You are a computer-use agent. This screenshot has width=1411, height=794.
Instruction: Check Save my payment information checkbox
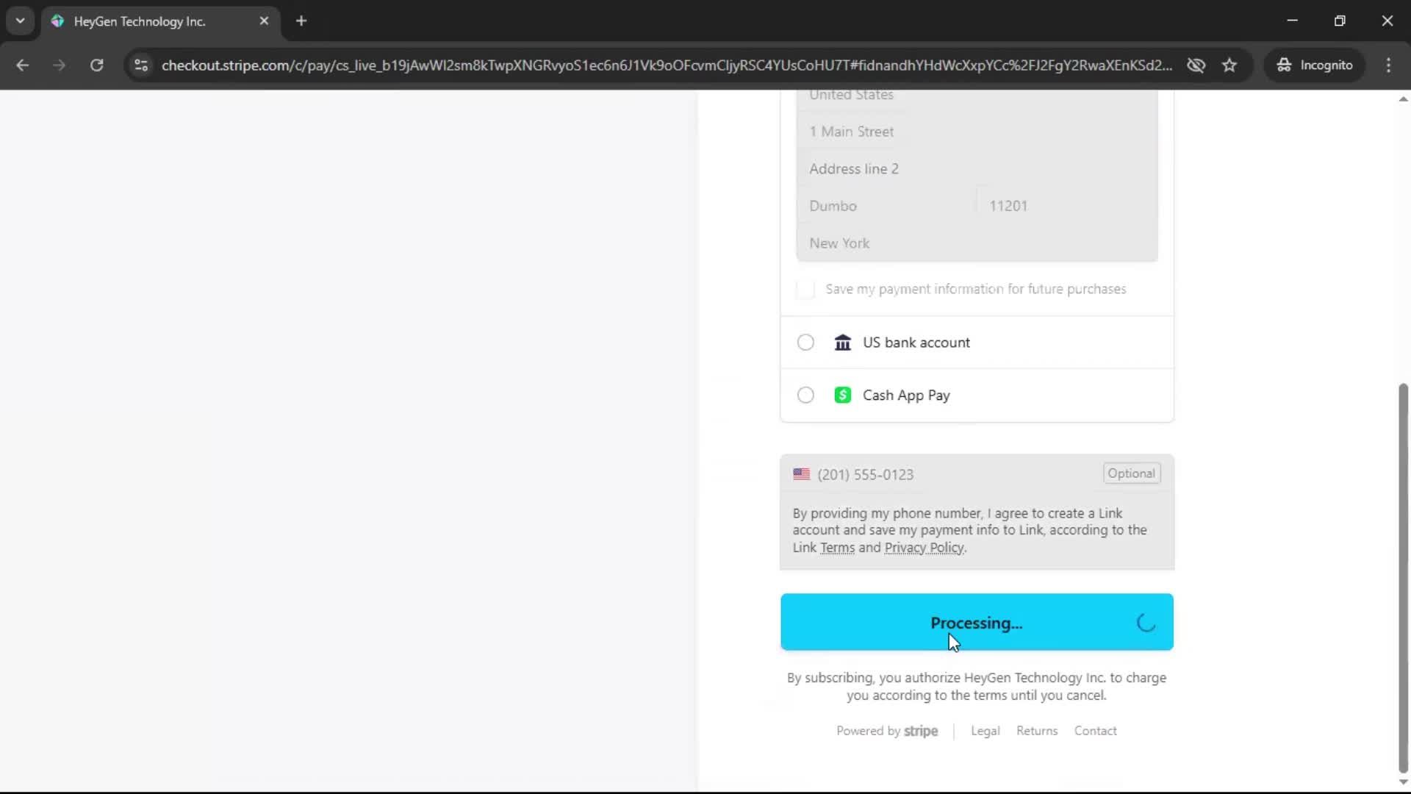coord(805,290)
